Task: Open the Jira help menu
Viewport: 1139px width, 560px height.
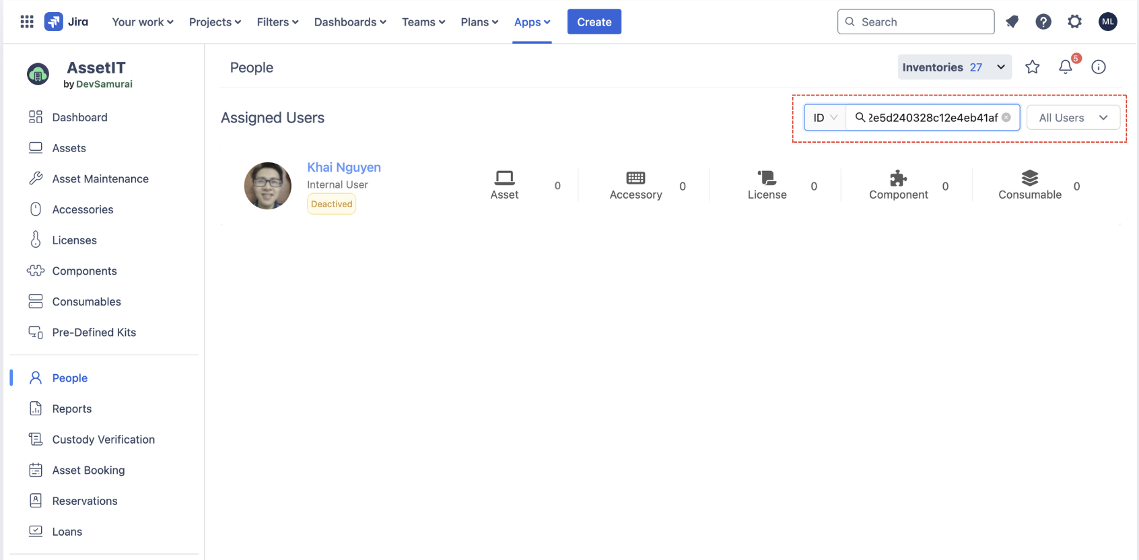Action: point(1043,22)
